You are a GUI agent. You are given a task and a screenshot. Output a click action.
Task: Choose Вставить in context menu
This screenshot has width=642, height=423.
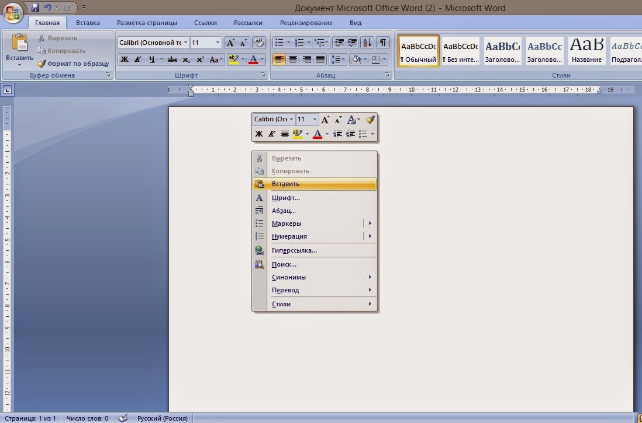[315, 184]
